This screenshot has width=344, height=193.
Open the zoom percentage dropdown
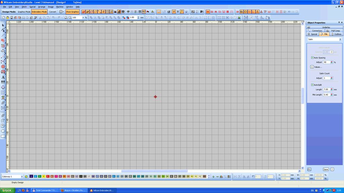click(x=82, y=17)
